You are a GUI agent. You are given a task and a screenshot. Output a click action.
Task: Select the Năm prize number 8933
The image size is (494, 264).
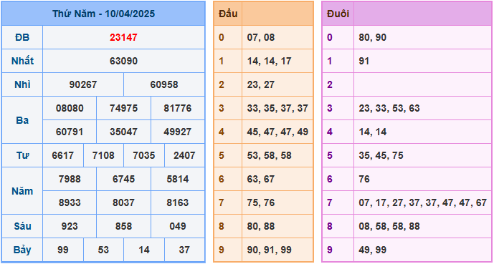70,202
